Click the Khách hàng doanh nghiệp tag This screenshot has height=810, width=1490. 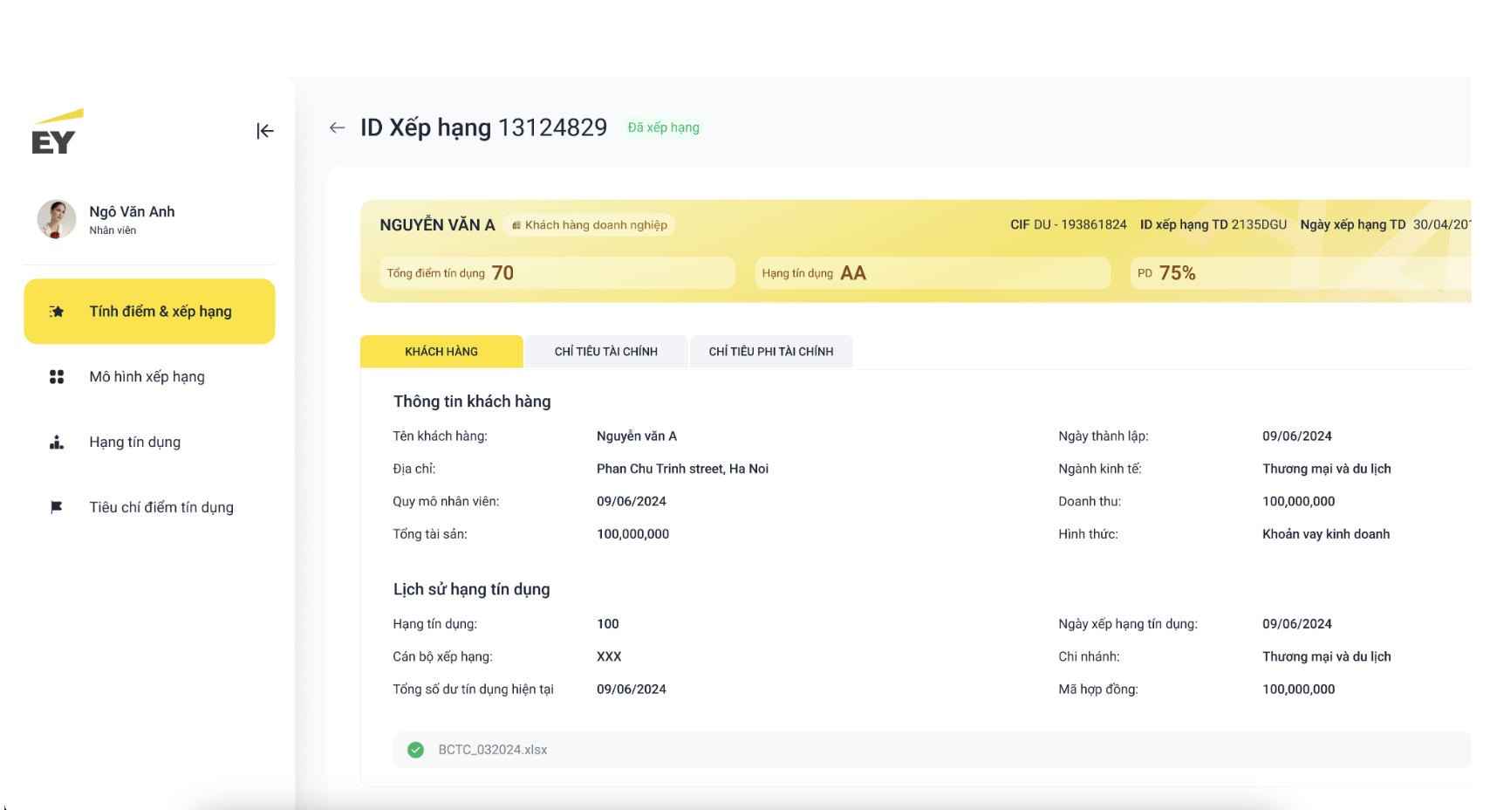[x=590, y=225]
